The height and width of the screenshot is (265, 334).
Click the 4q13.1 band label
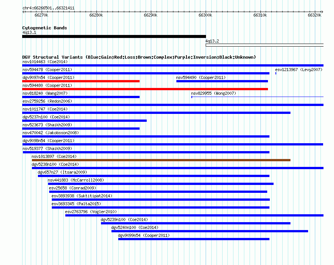[29, 33]
